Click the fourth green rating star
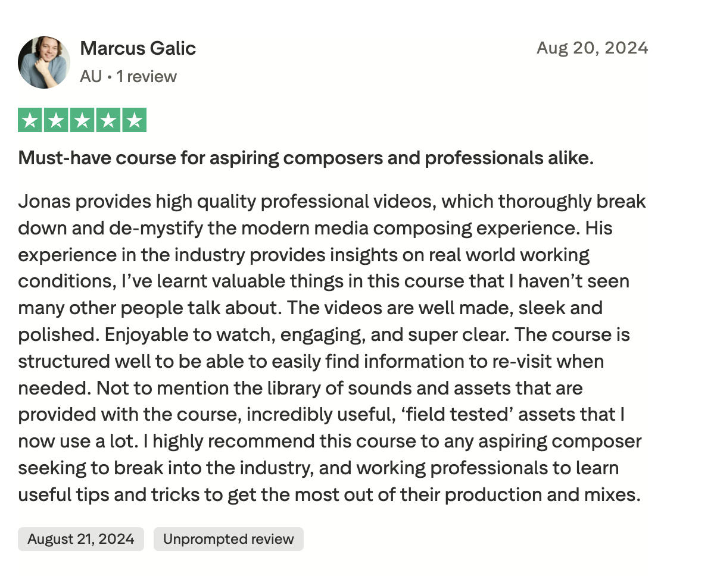 (x=108, y=121)
